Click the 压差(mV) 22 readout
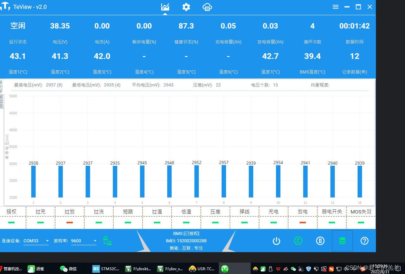Viewport: 405px width, 274px height. click(x=207, y=85)
